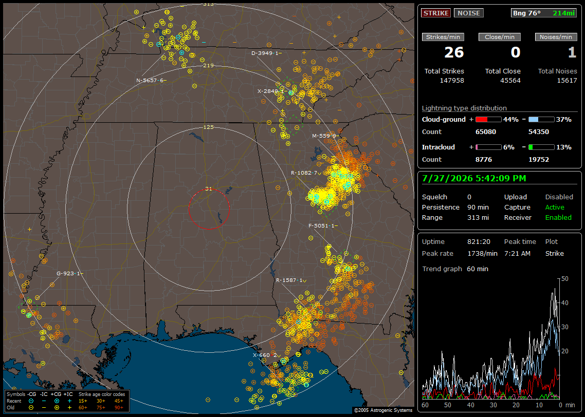585x417 pixels.
Task: Click the pink positive intracloud bar
Action: (x=488, y=147)
